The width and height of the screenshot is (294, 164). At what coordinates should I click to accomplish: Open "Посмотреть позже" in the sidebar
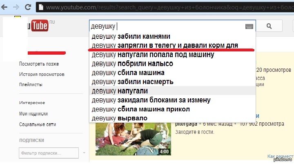(39, 64)
